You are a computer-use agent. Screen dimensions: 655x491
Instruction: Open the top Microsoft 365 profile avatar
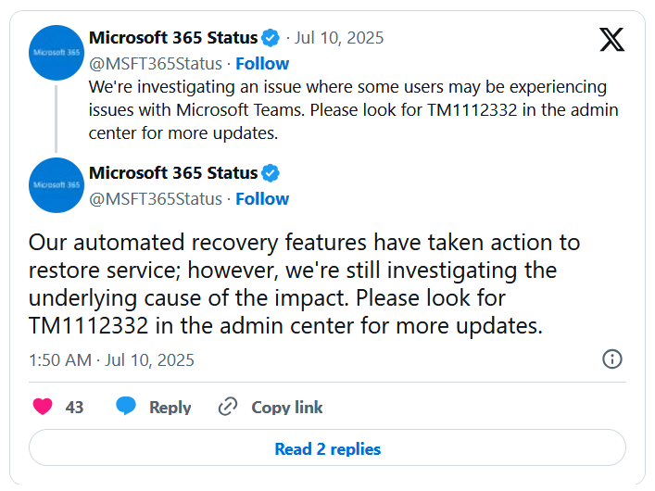57,53
